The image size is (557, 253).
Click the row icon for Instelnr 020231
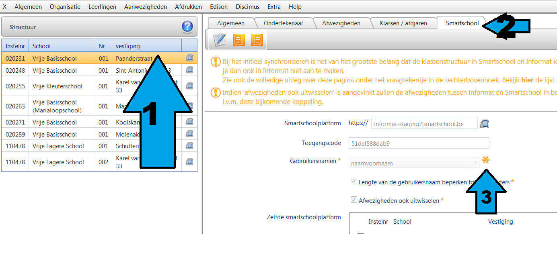click(189, 58)
